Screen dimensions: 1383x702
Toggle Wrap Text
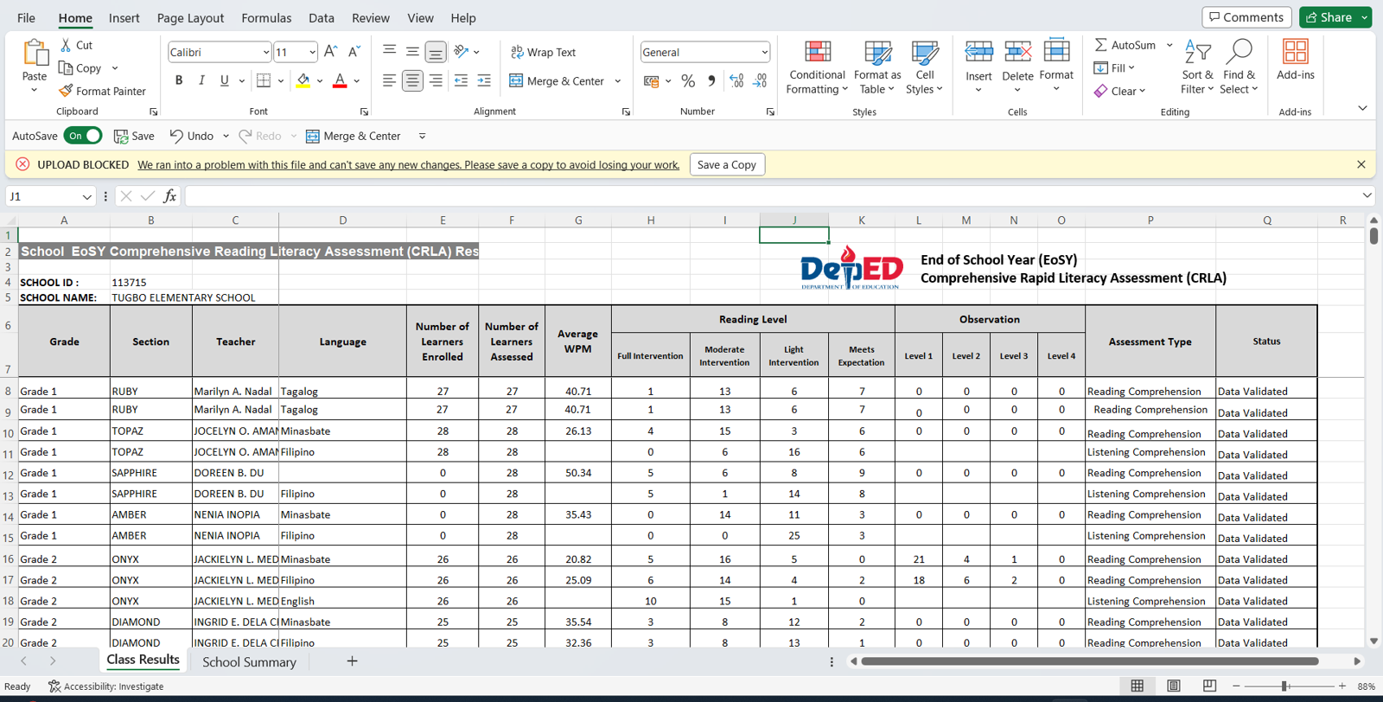(x=543, y=52)
